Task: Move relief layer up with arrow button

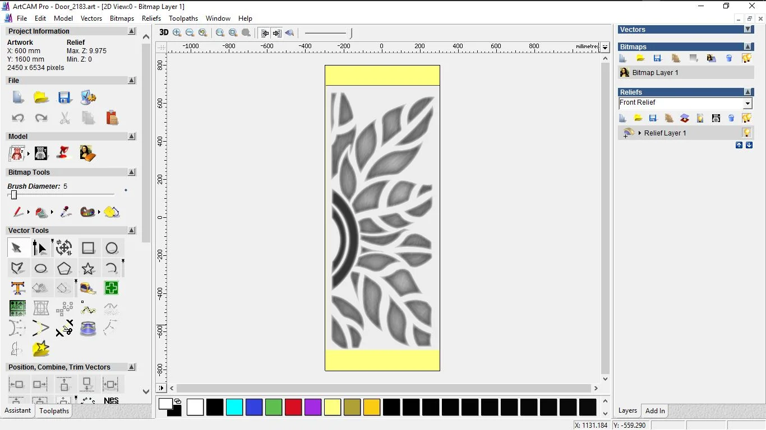Action: [x=739, y=145]
